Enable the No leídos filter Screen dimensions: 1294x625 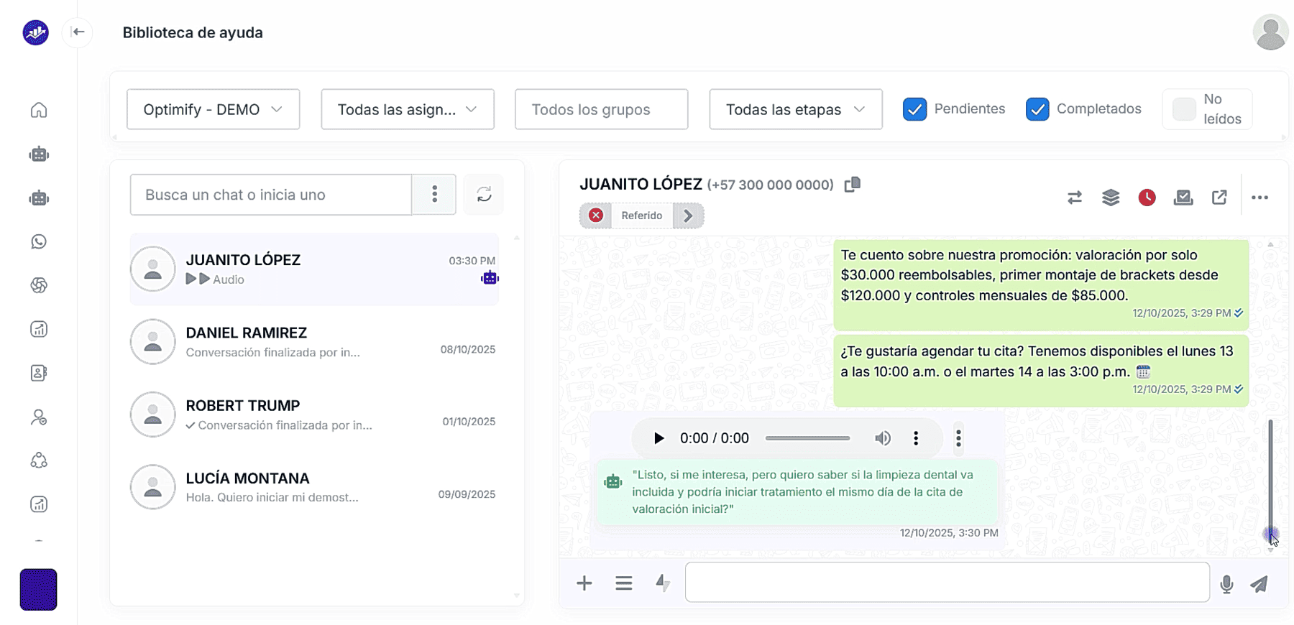[1183, 109]
